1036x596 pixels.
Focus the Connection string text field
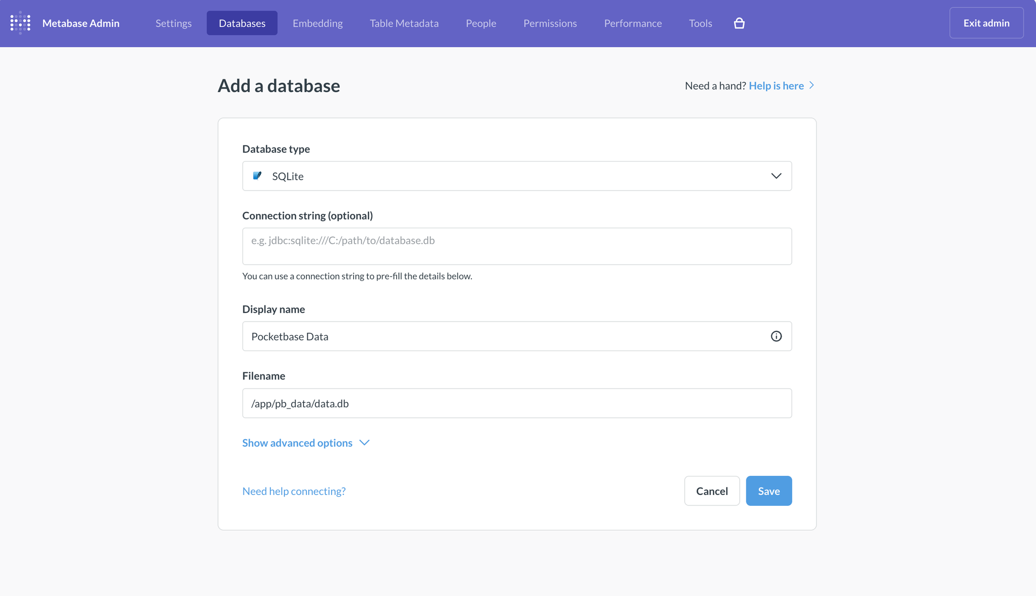517,246
